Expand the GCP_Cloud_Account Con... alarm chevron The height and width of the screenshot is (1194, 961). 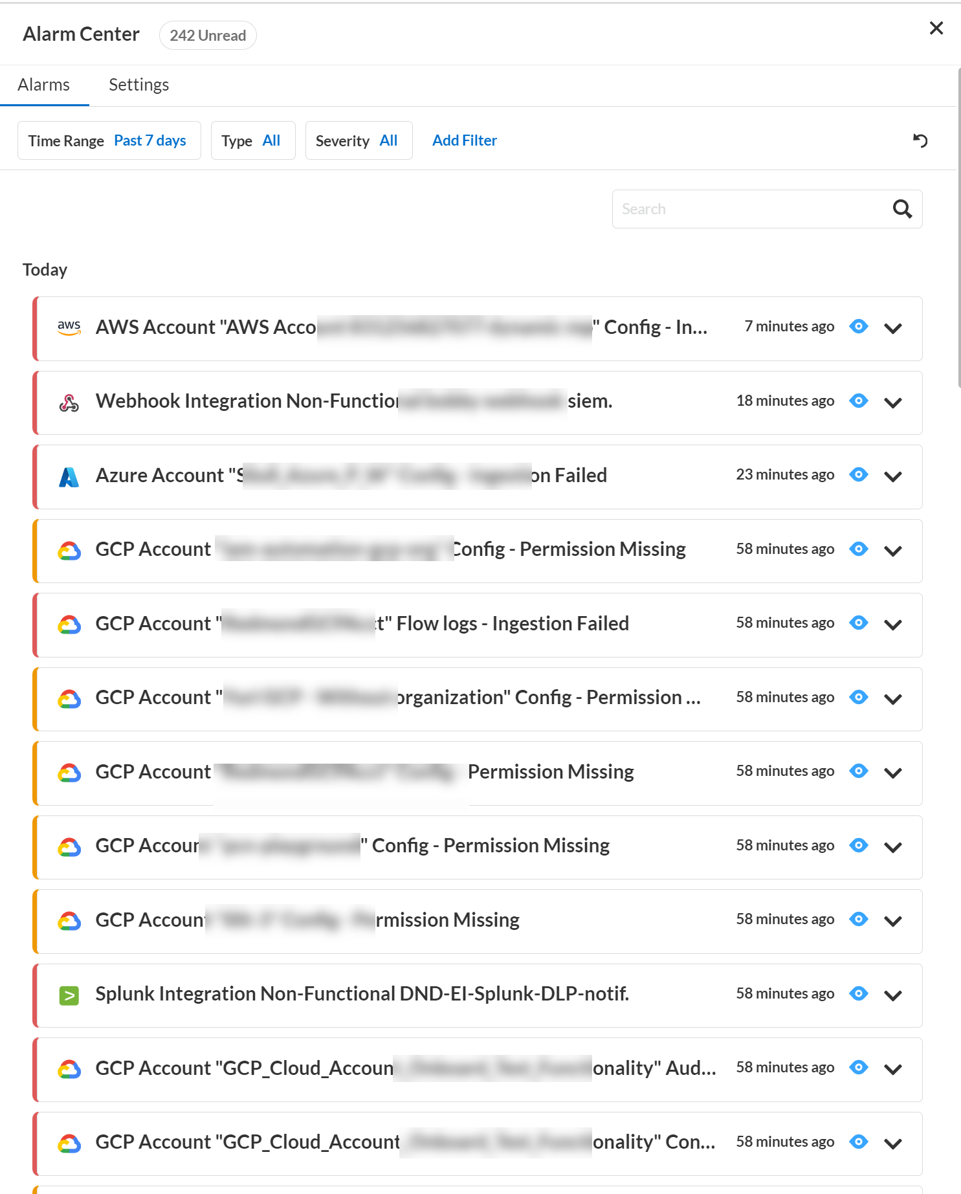893,1144
